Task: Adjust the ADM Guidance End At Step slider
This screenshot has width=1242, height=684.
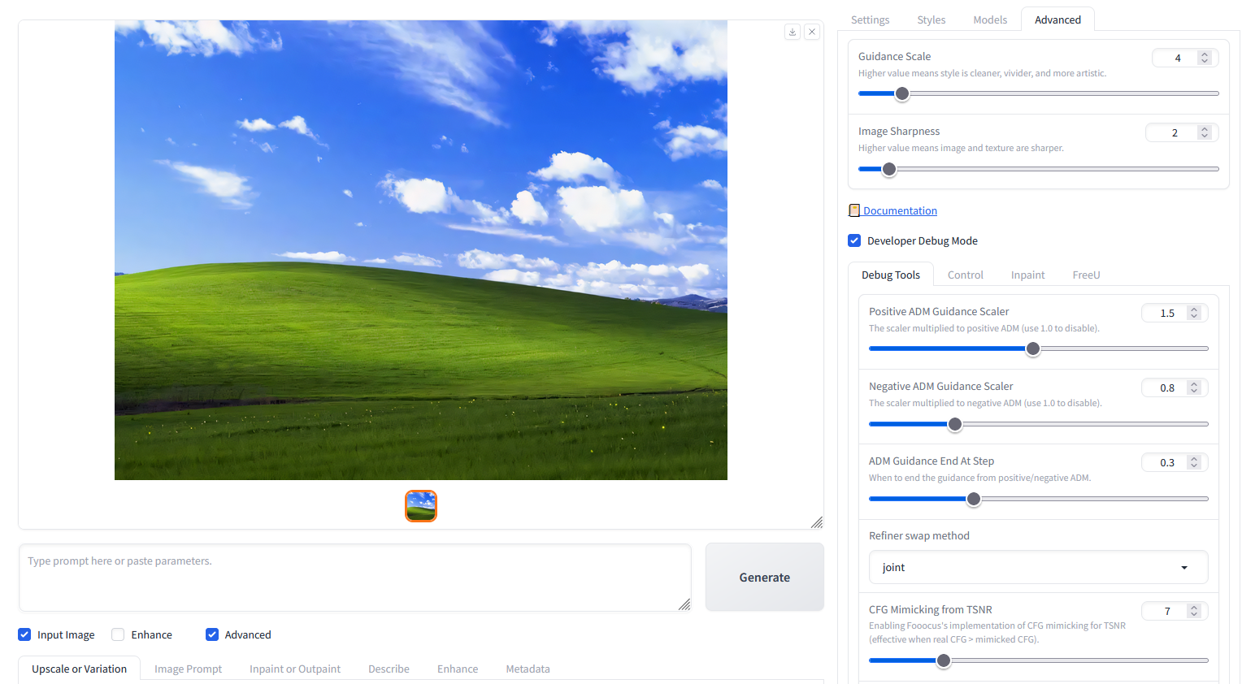Action: point(1038,499)
